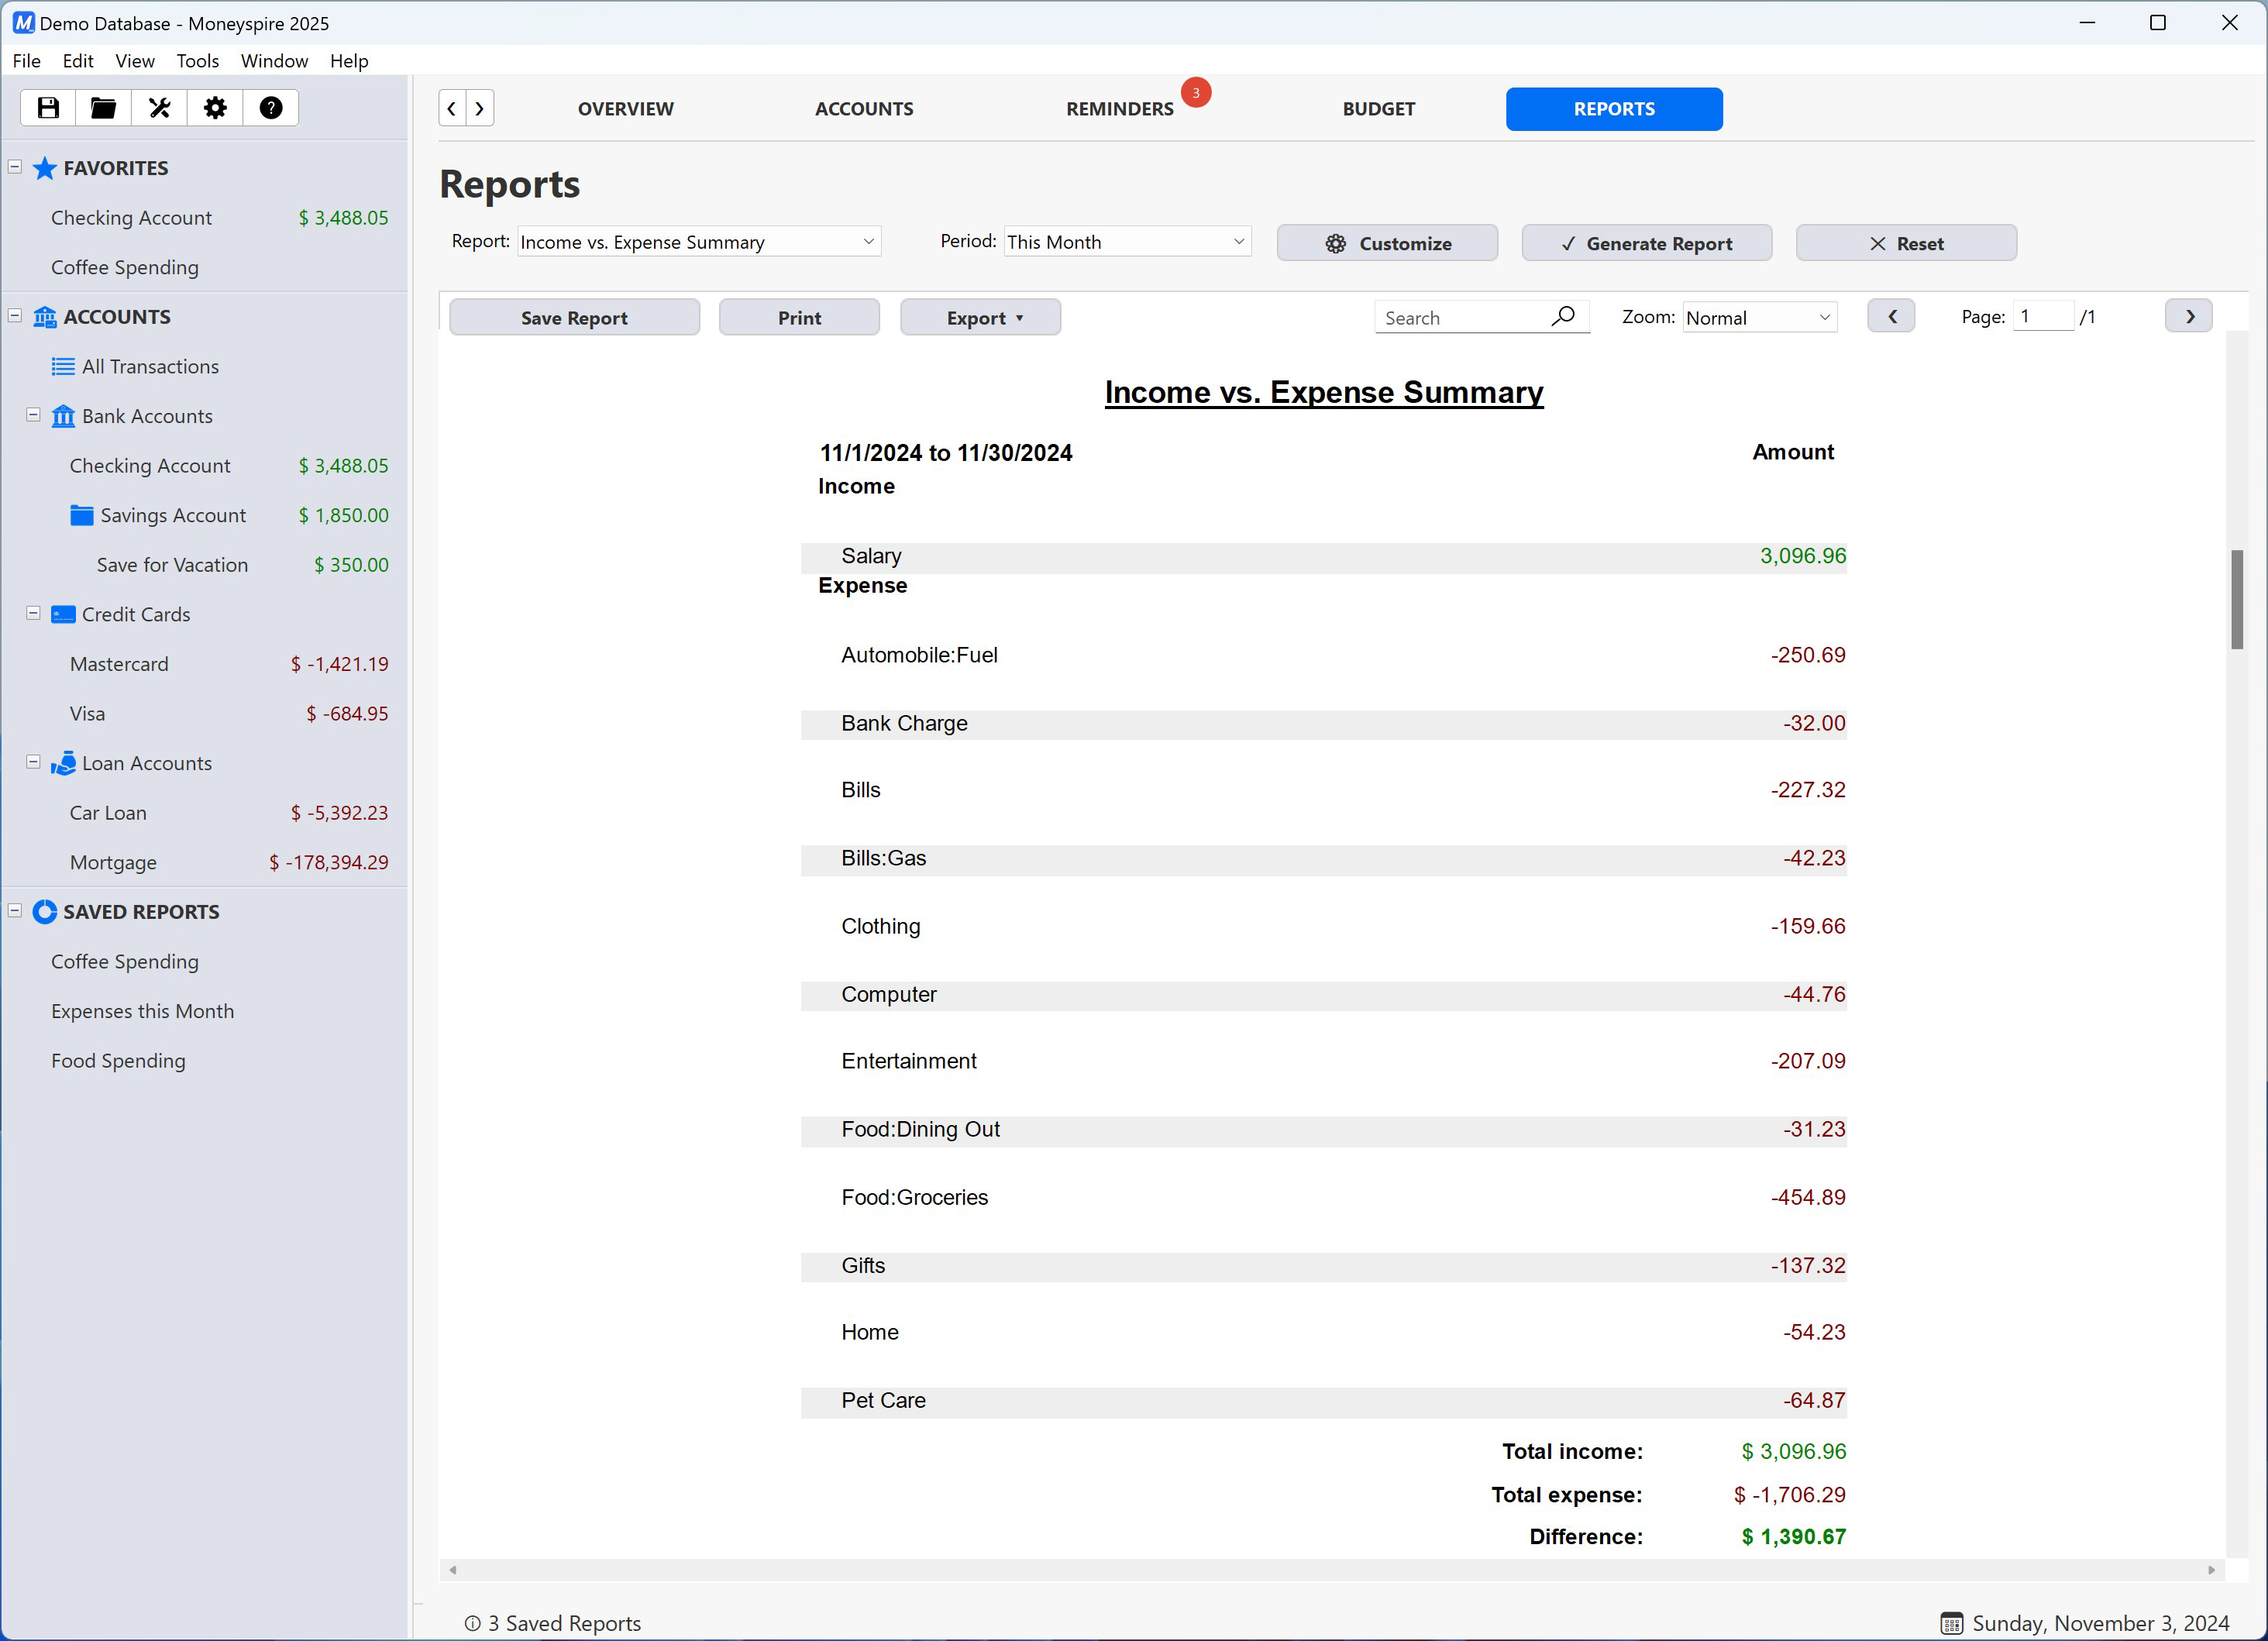Switch to the Overview tab

pyautogui.click(x=626, y=109)
